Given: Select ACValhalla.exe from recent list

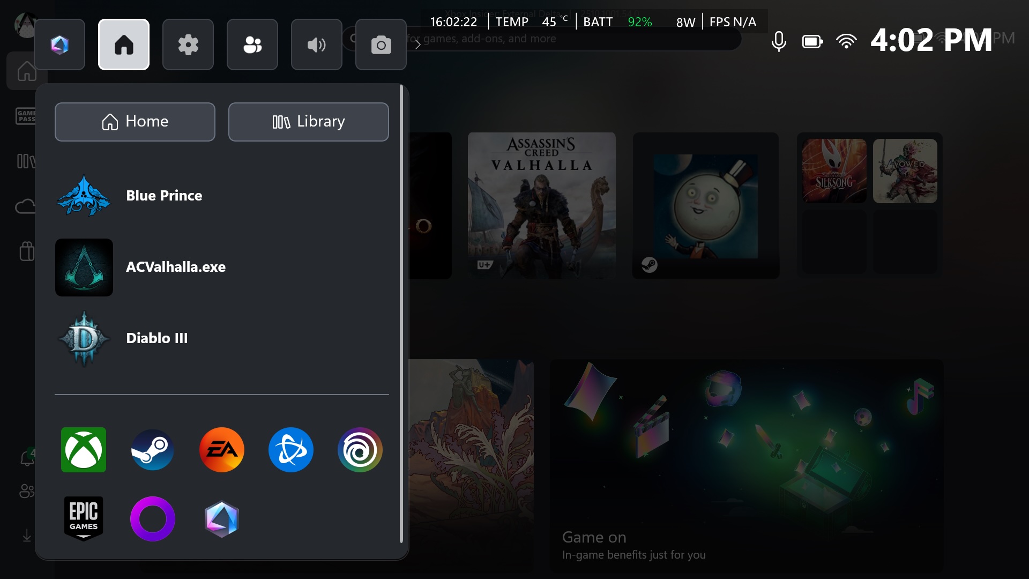Looking at the screenshot, I should tap(175, 267).
